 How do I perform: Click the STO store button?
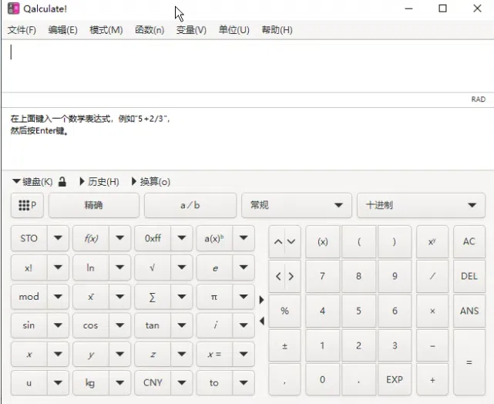click(29, 238)
